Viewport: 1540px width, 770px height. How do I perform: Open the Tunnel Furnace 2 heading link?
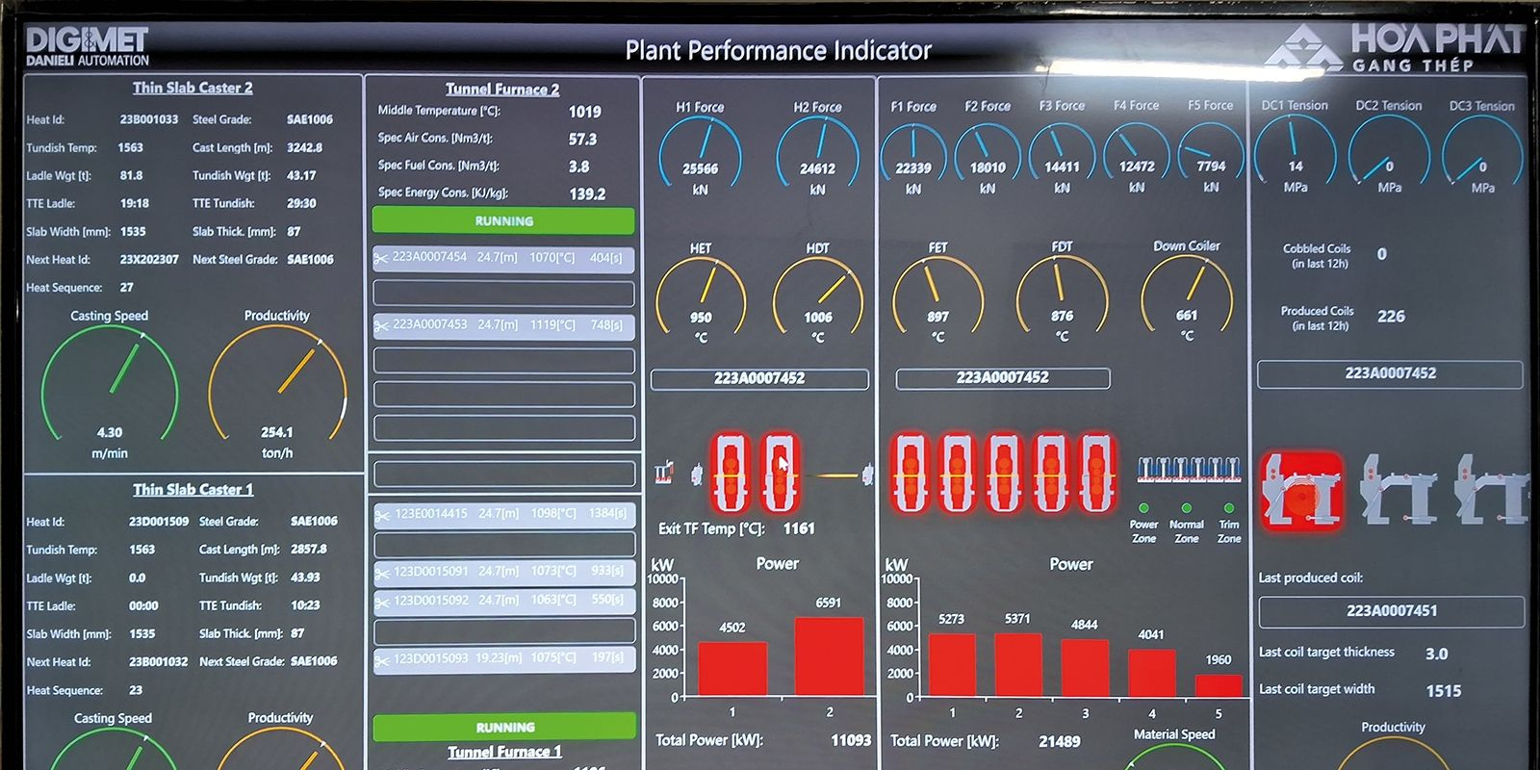pos(501,89)
